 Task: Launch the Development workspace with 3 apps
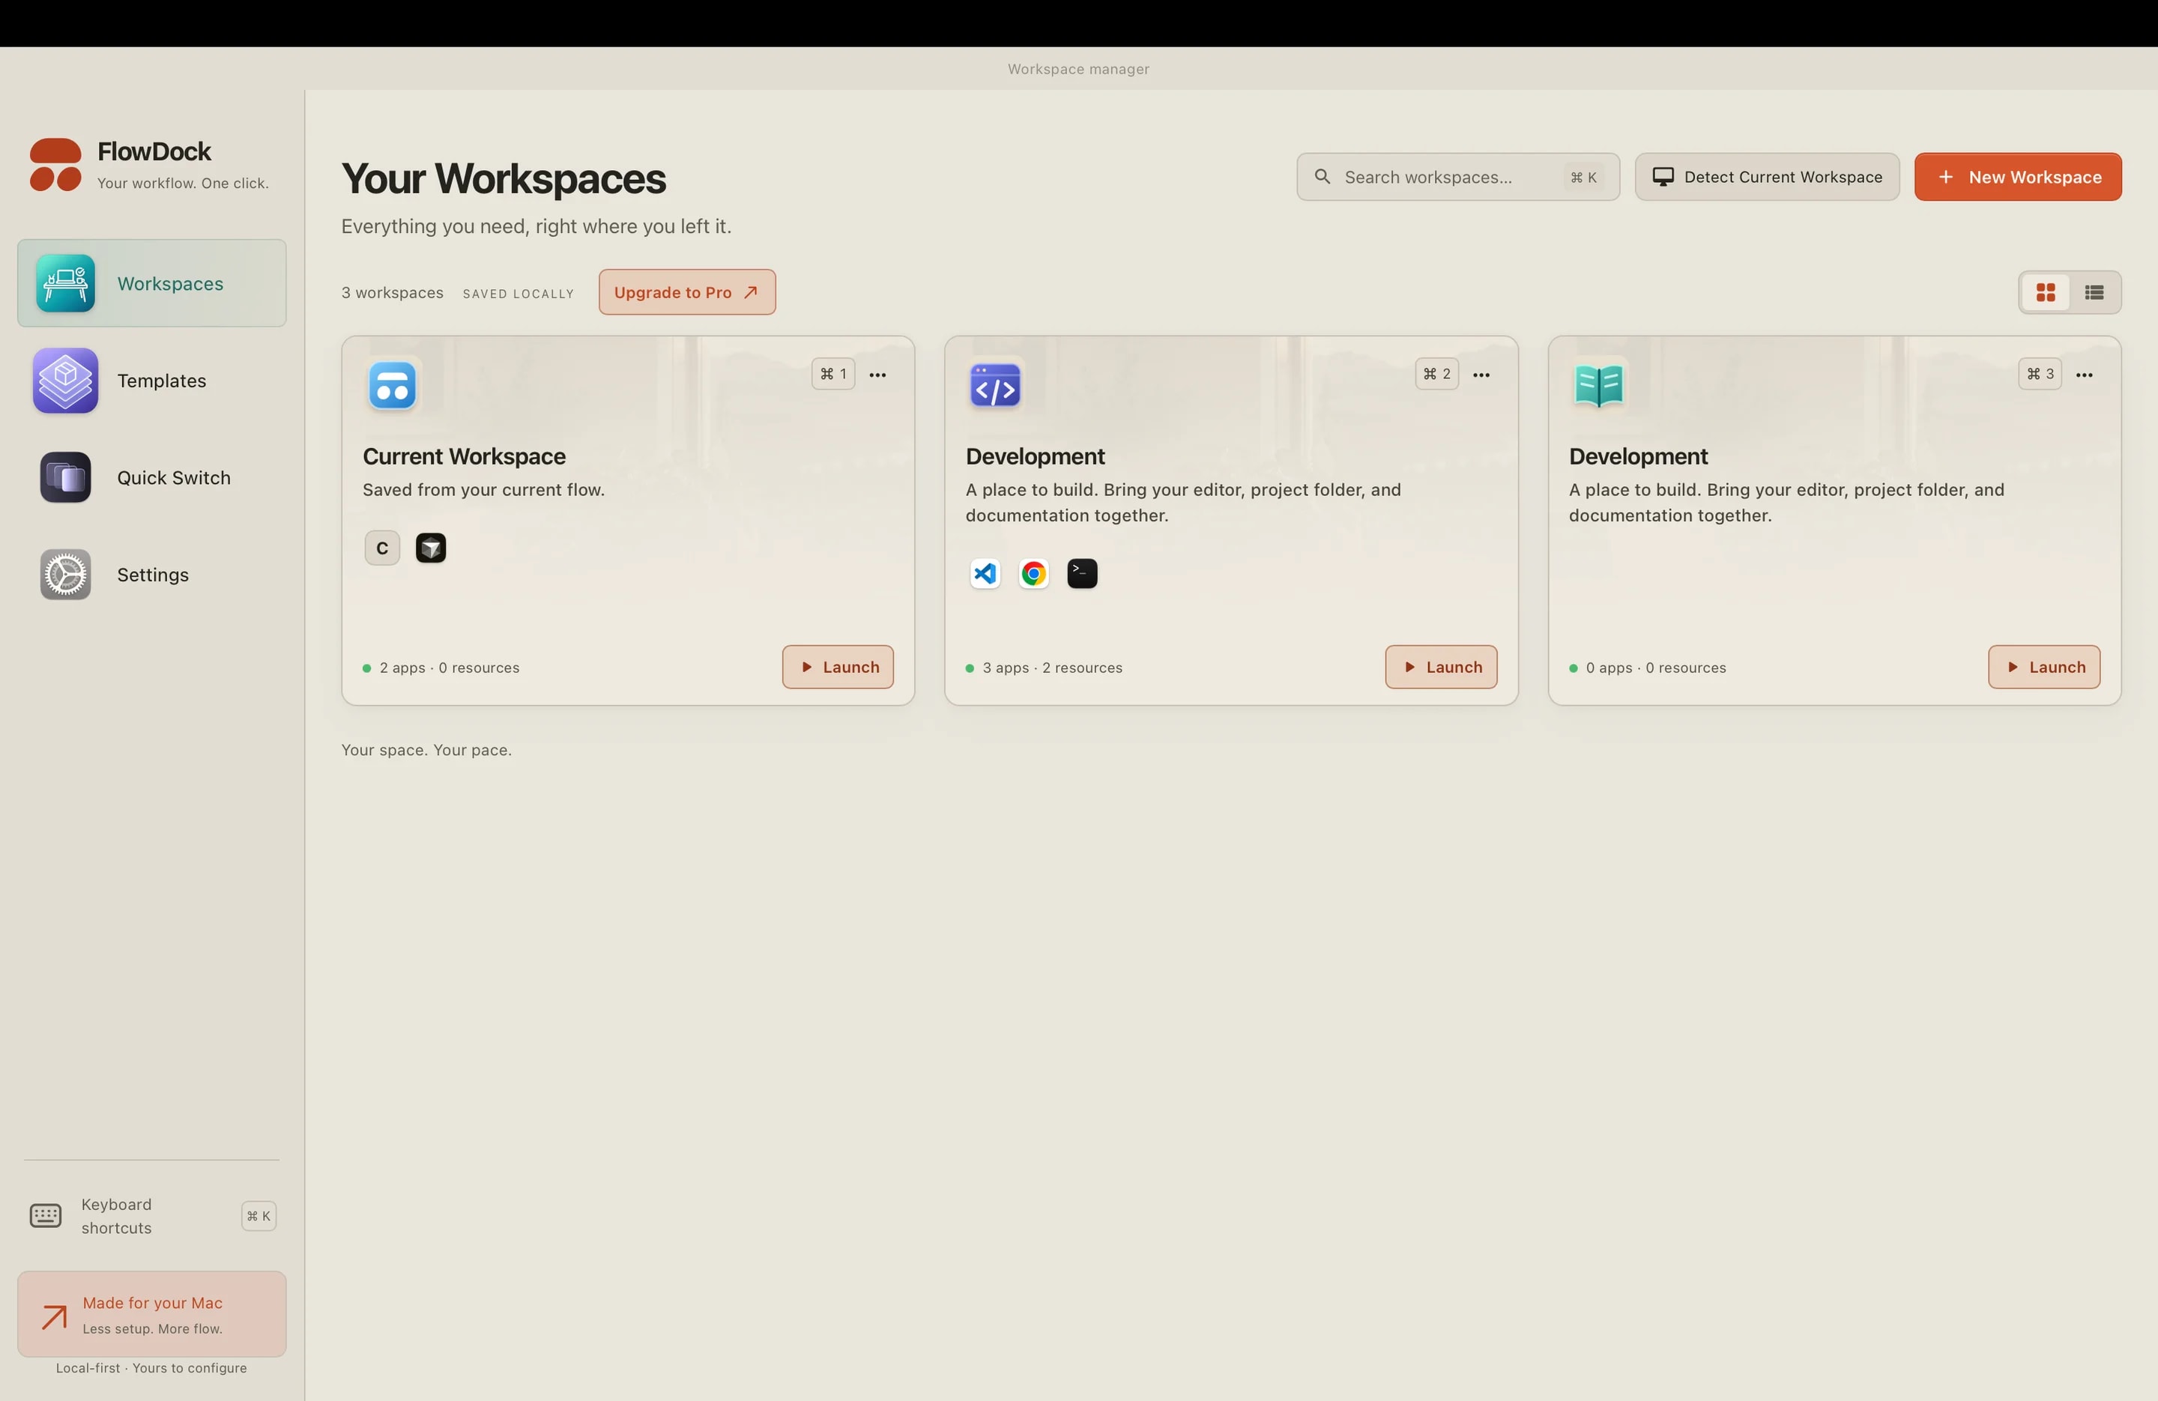[x=1441, y=668]
